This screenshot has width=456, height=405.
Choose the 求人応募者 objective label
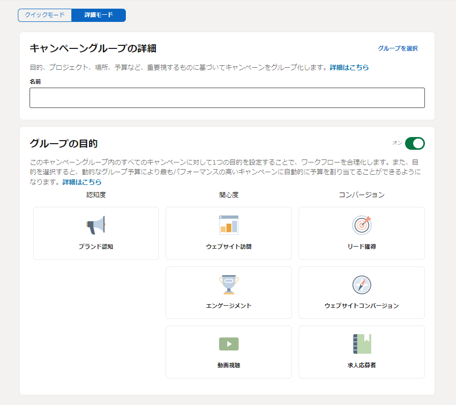pos(362,365)
